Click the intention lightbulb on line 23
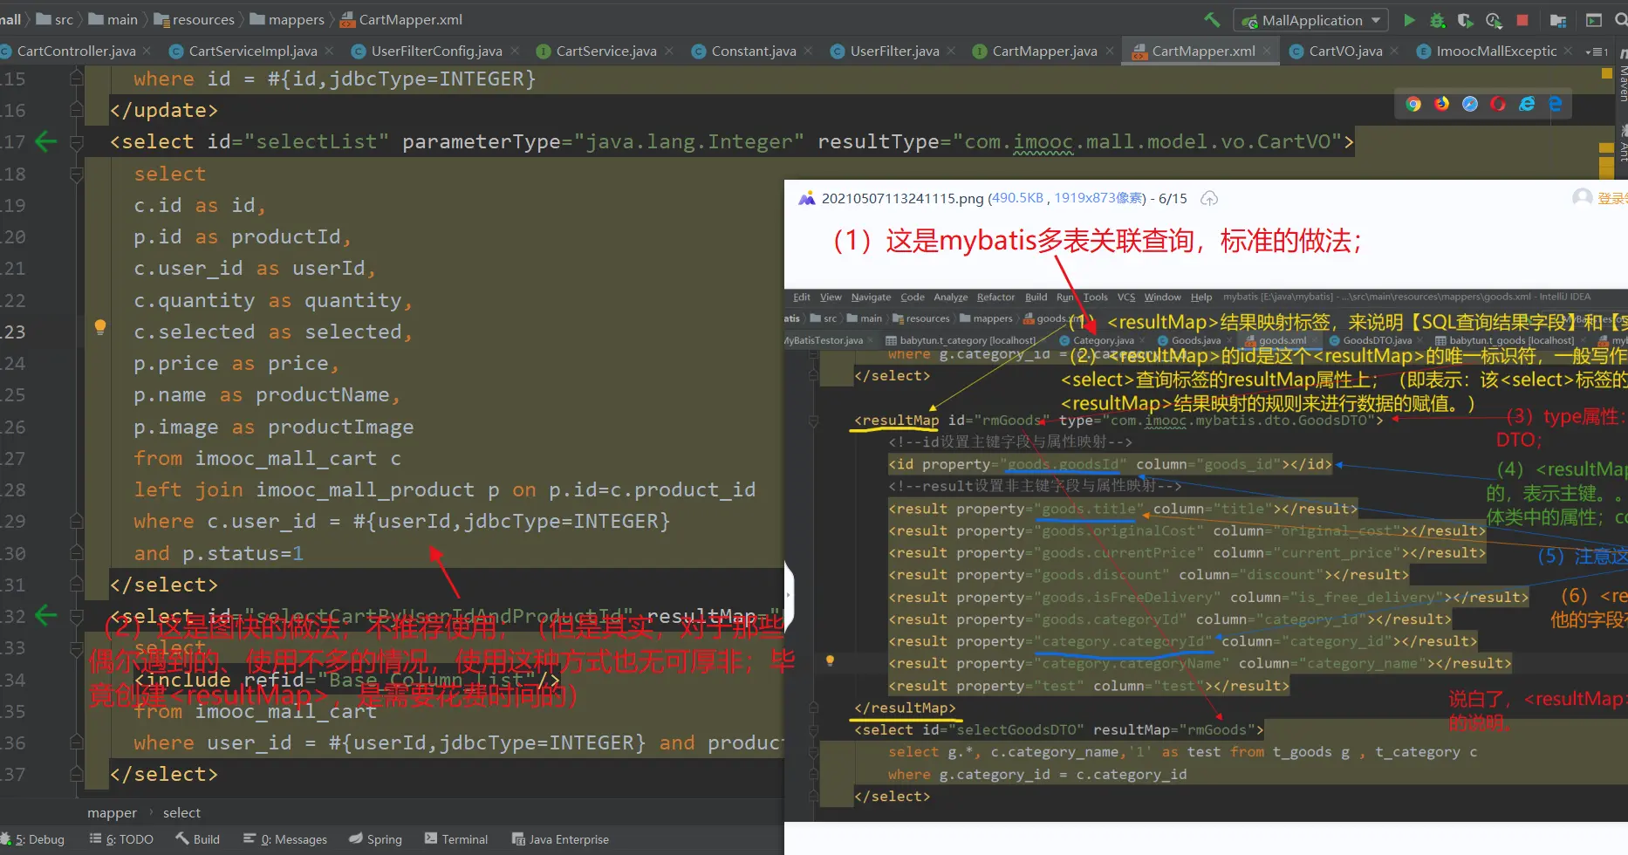The image size is (1628, 855). [100, 327]
